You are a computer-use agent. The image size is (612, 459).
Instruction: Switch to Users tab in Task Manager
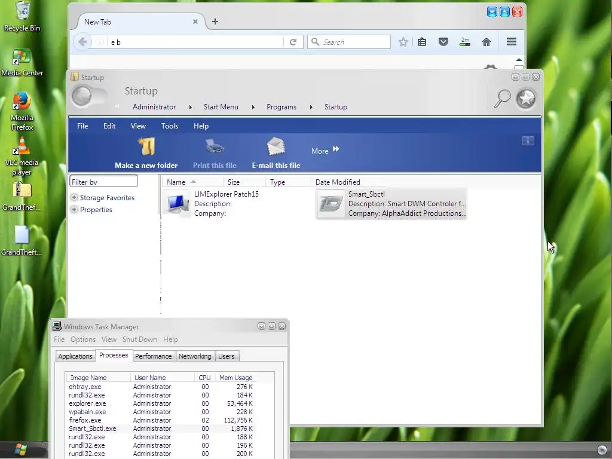pyautogui.click(x=227, y=356)
